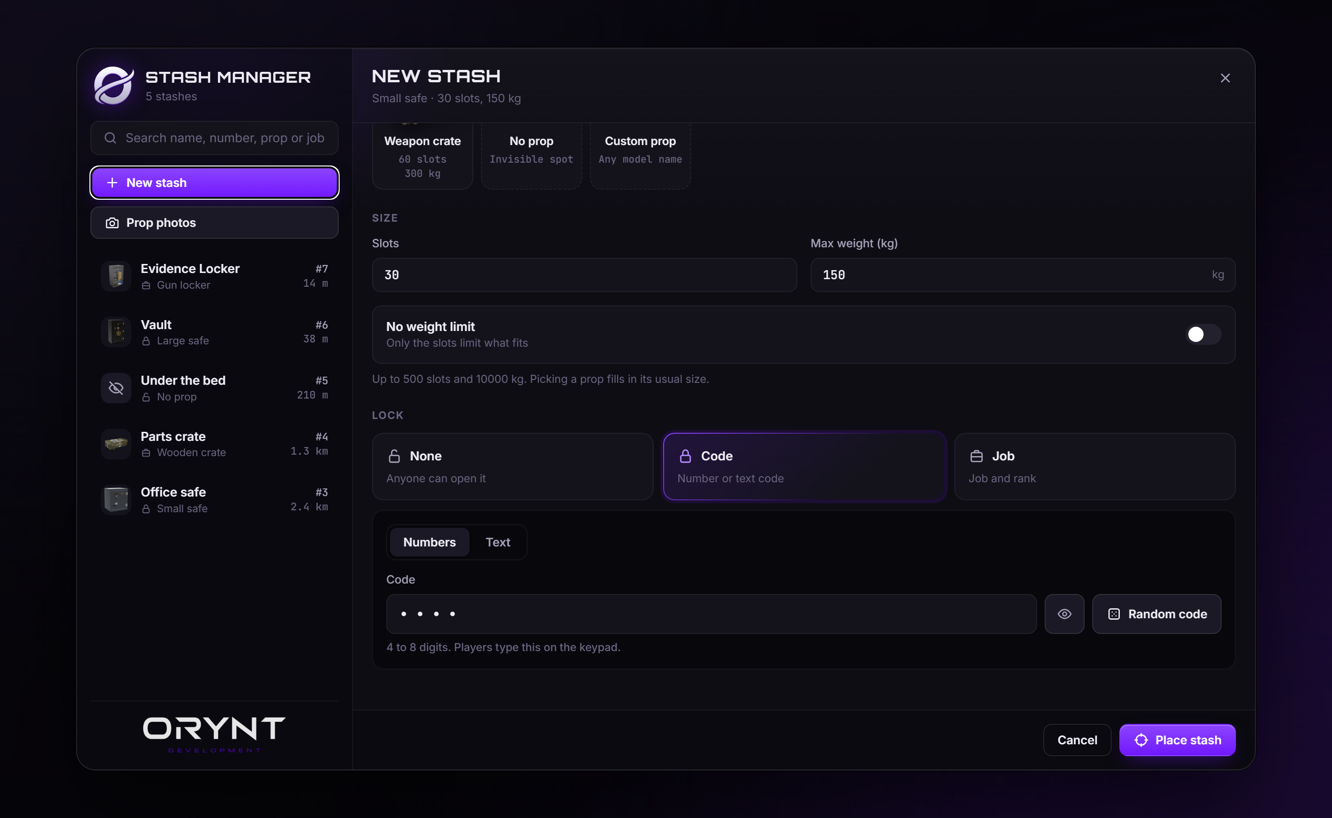This screenshot has height=818, width=1332.
Task: Click the Cancel button
Action: click(x=1077, y=740)
